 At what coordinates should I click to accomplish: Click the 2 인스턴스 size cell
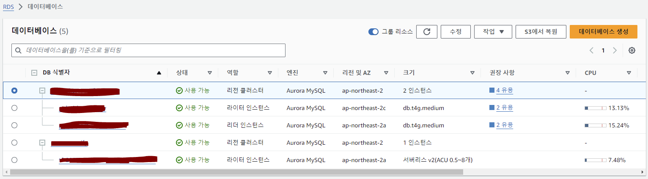(x=417, y=91)
